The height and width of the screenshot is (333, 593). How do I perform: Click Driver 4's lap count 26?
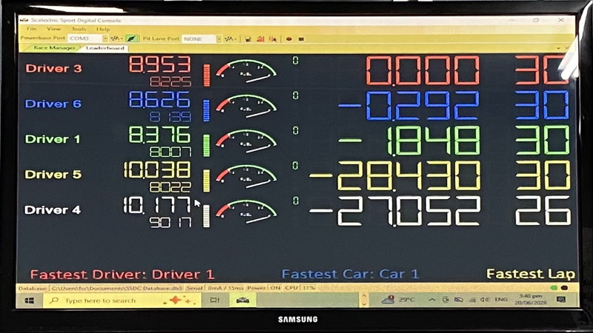coord(543,211)
